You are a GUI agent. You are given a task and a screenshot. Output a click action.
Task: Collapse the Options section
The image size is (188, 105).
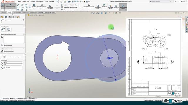(x=24, y=55)
